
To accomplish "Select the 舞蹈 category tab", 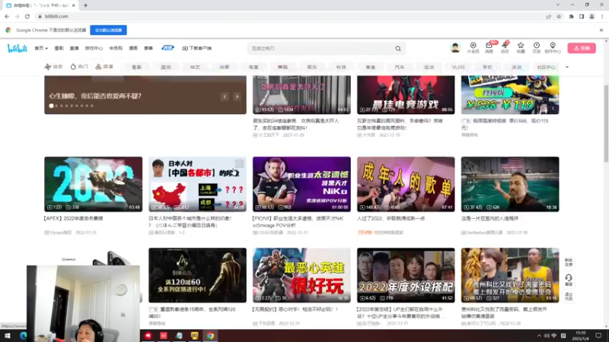I will (282, 67).
